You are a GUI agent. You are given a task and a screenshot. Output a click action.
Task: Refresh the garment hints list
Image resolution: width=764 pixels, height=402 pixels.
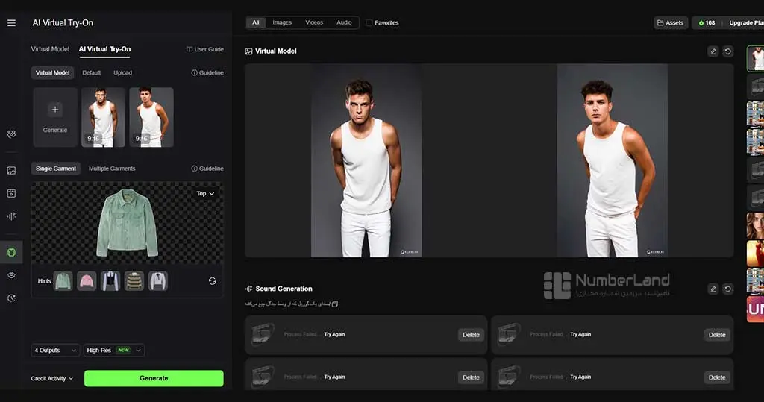213,281
